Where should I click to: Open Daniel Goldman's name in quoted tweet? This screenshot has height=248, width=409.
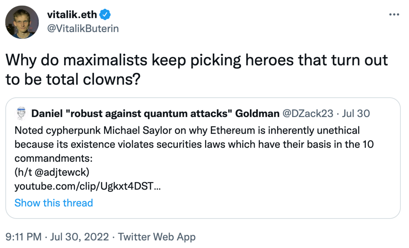point(155,113)
